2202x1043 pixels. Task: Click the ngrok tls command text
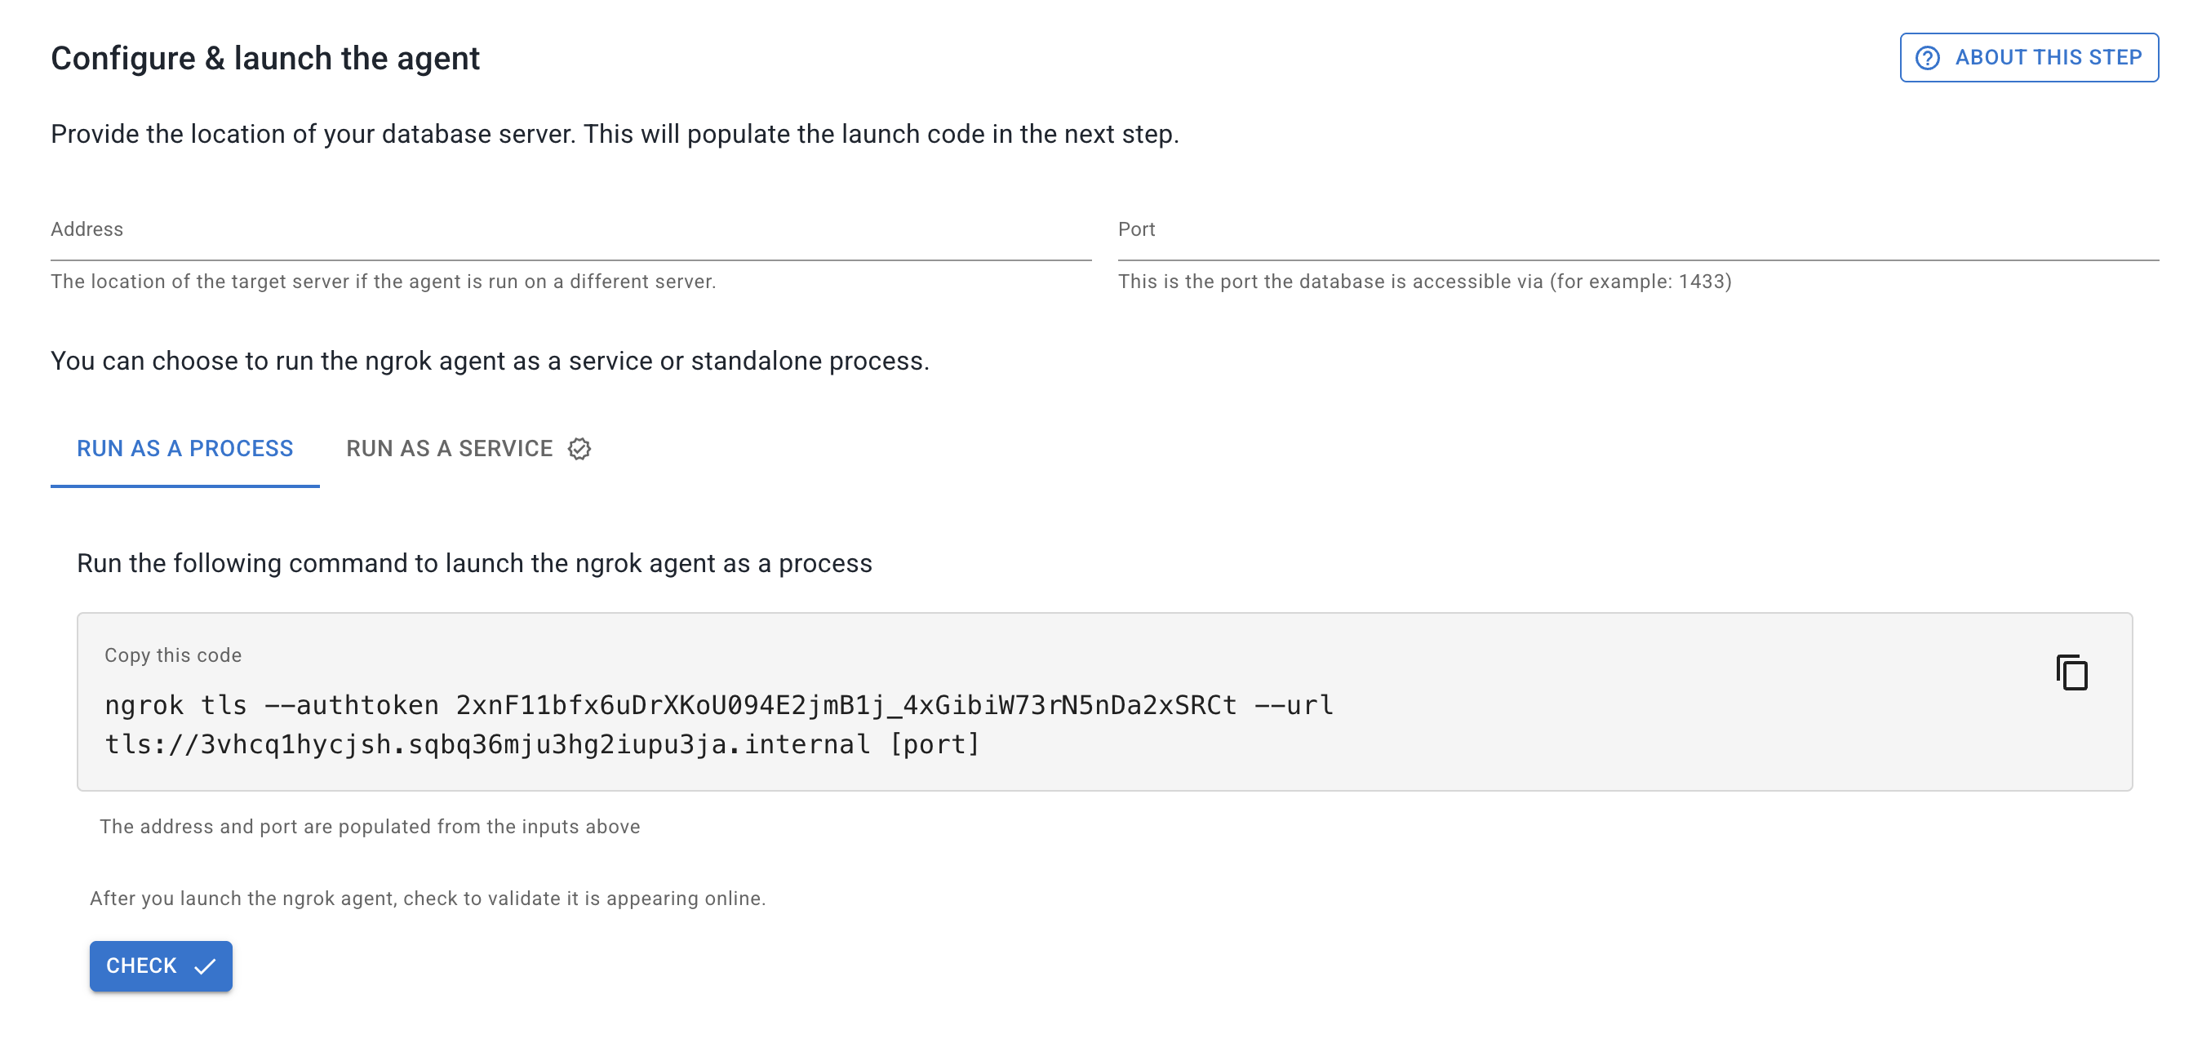[718, 724]
